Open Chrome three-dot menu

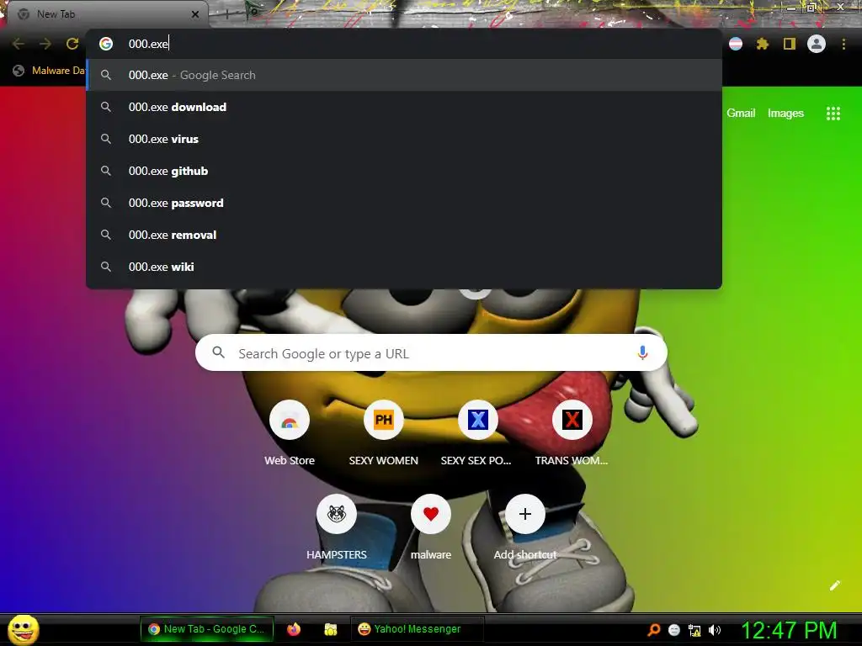[843, 44]
